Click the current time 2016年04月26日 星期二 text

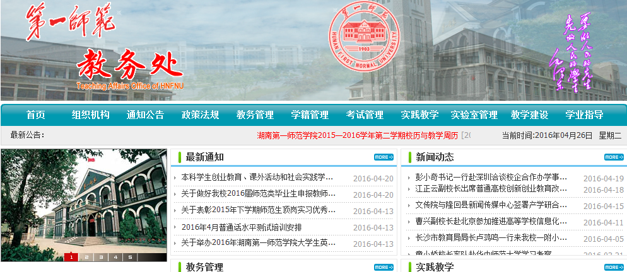562,135
